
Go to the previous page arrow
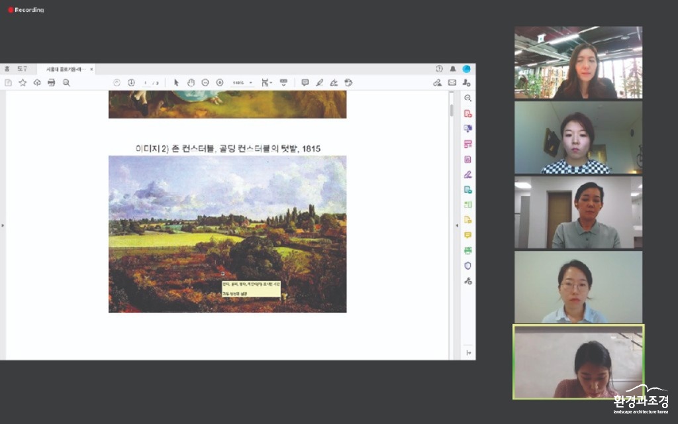click(x=117, y=83)
